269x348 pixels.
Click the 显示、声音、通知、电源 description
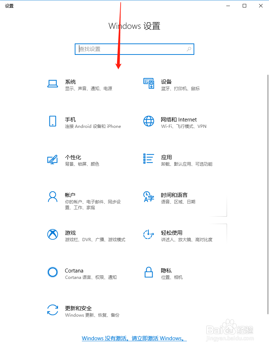coord(89,89)
